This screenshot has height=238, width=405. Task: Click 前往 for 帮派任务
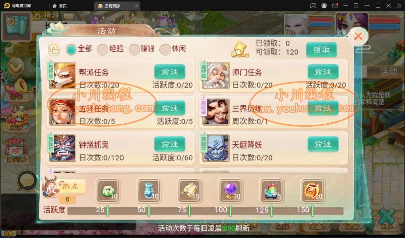(170, 72)
